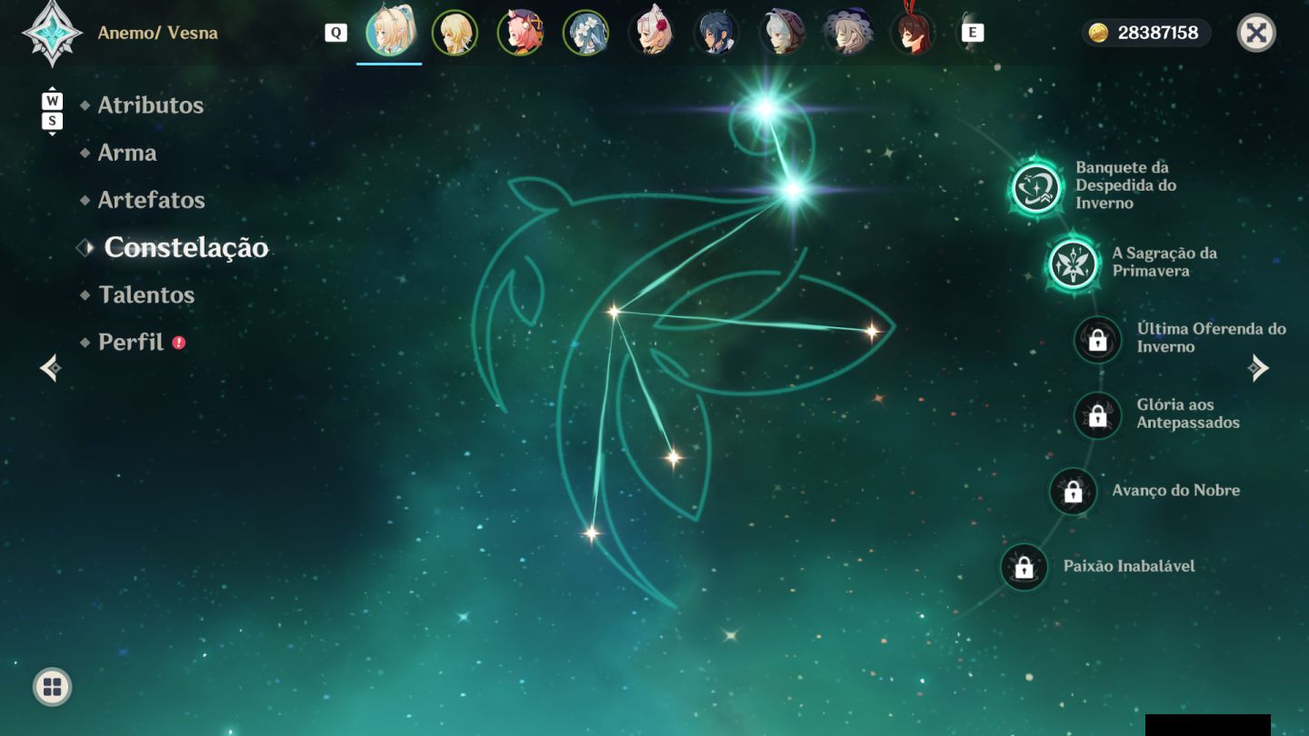Select the locked Avanço do Nobre node
The image size is (1309, 736).
click(1074, 492)
